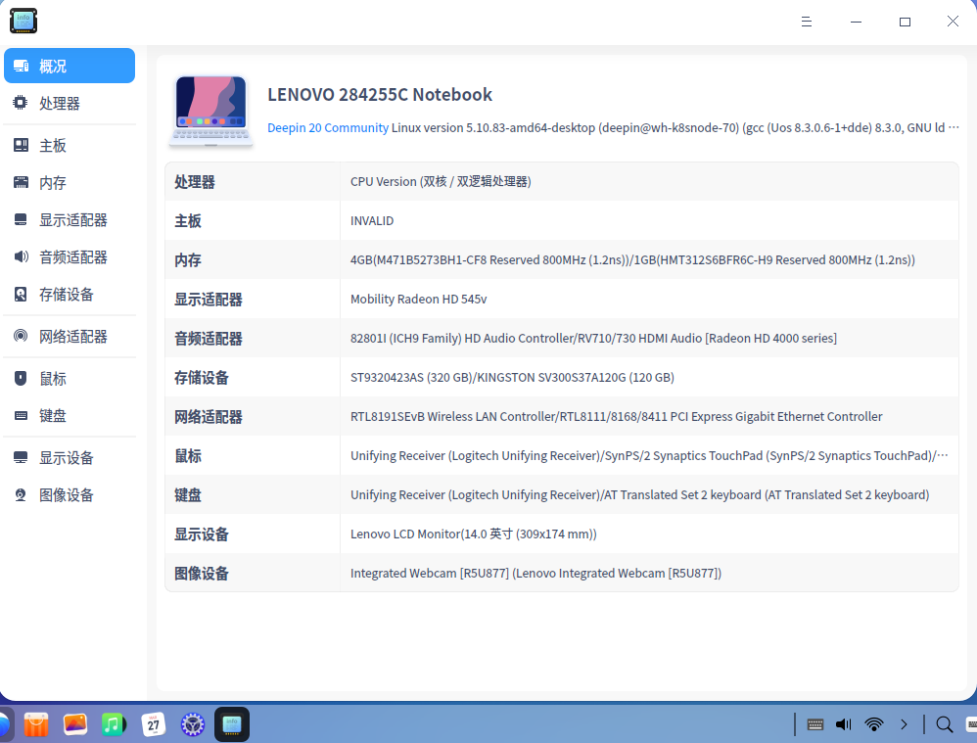Open the search magnifier in dock
The image size is (977, 743).
coord(945,724)
